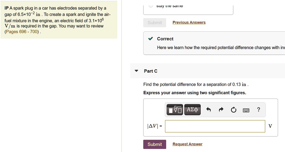Viewport: 285px width, 152px height.
Task: Click the 'Here we learn how' feedback text
Action: 220,48
